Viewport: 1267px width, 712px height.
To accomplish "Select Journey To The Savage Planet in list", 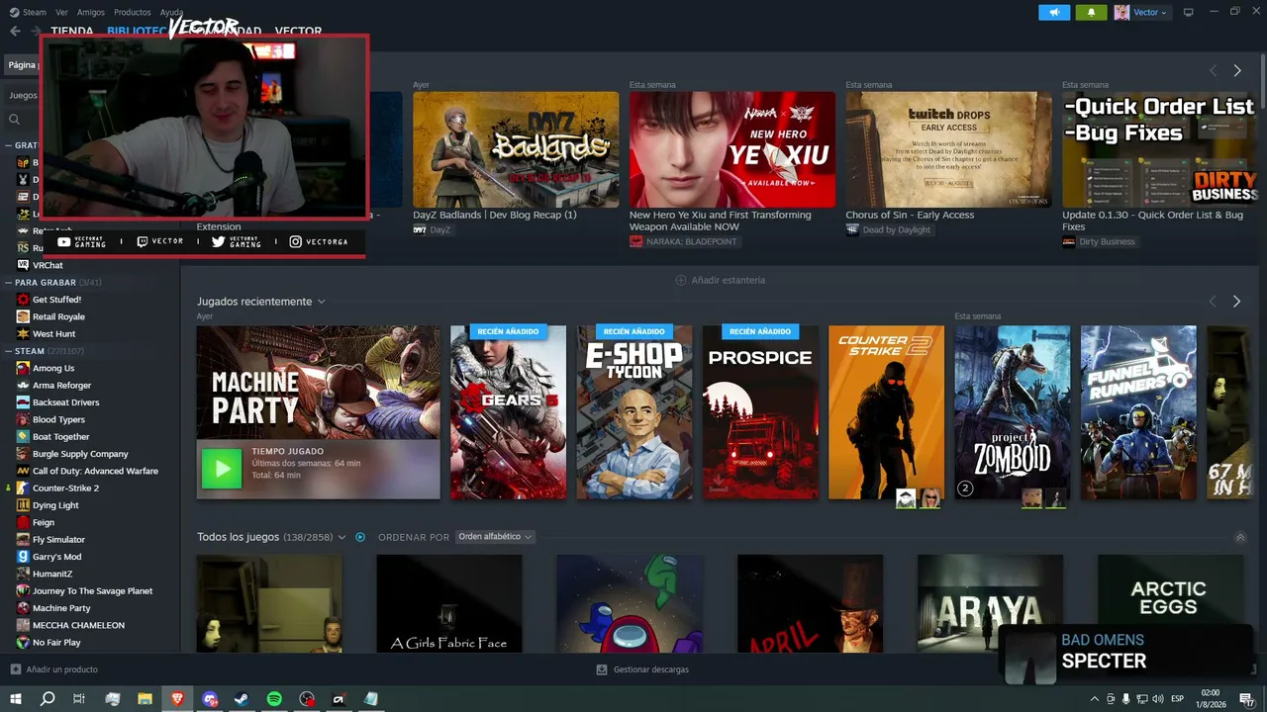I will point(93,590).
